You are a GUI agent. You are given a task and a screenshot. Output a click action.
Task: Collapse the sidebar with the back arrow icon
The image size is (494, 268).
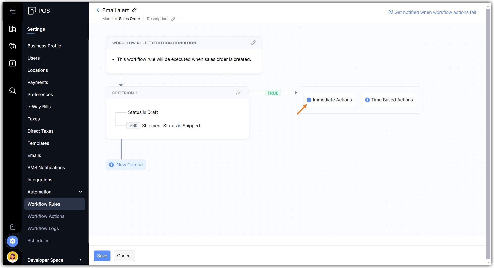tap(12, 11)
